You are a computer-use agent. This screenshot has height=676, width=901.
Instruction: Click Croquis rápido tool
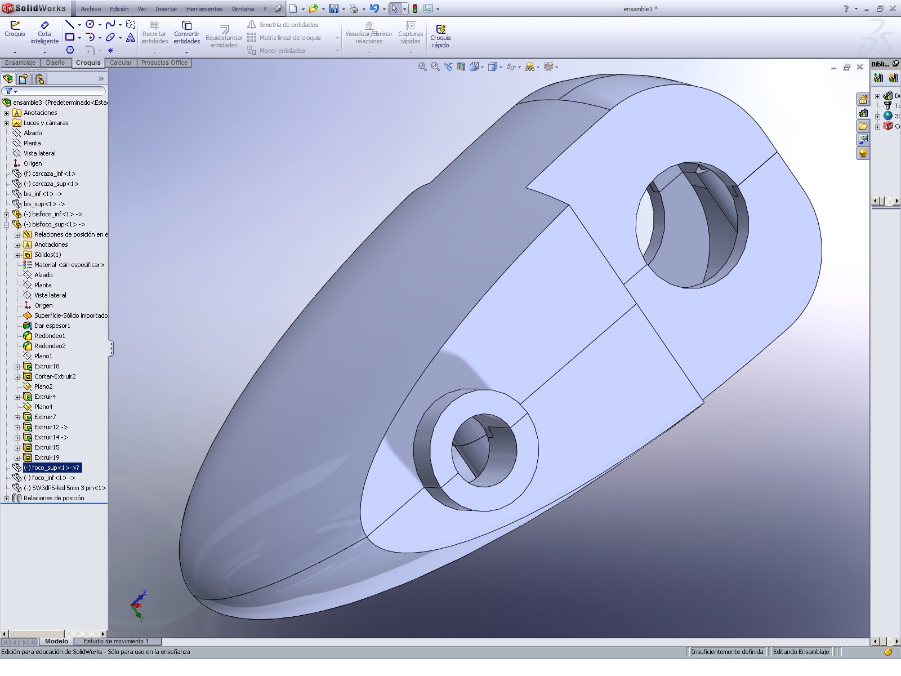[x=440, y=36]
